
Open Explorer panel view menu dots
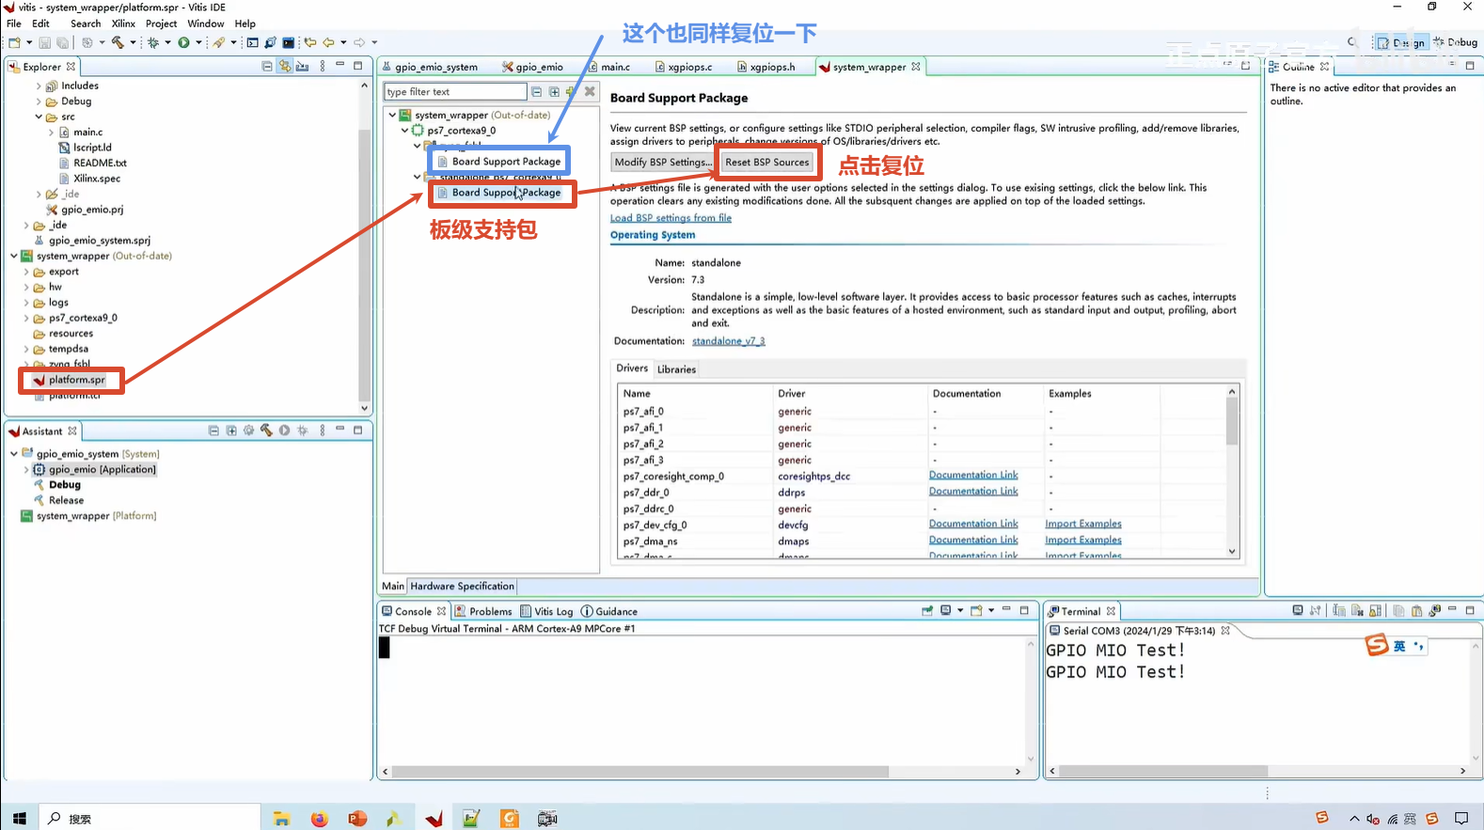323,67
